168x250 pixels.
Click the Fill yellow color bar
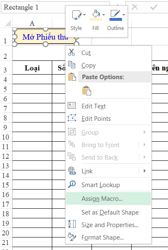96,20
